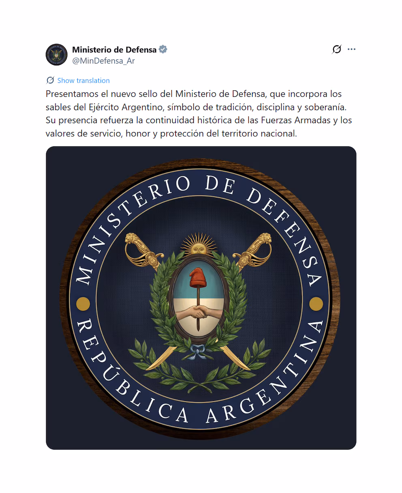Click the translate icon before Show translation

pos(50,80)
